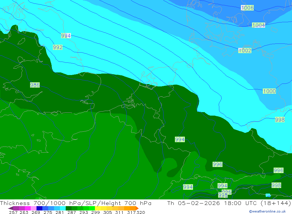This screenshot has height=214, width=292.
Task: Click the legend value 320
Action: pyautogui.click(x=141, y=212)
